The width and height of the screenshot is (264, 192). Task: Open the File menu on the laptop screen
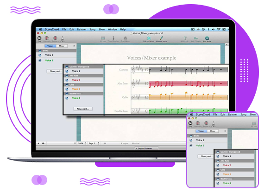pyautogui.click(x=64, y=29)
